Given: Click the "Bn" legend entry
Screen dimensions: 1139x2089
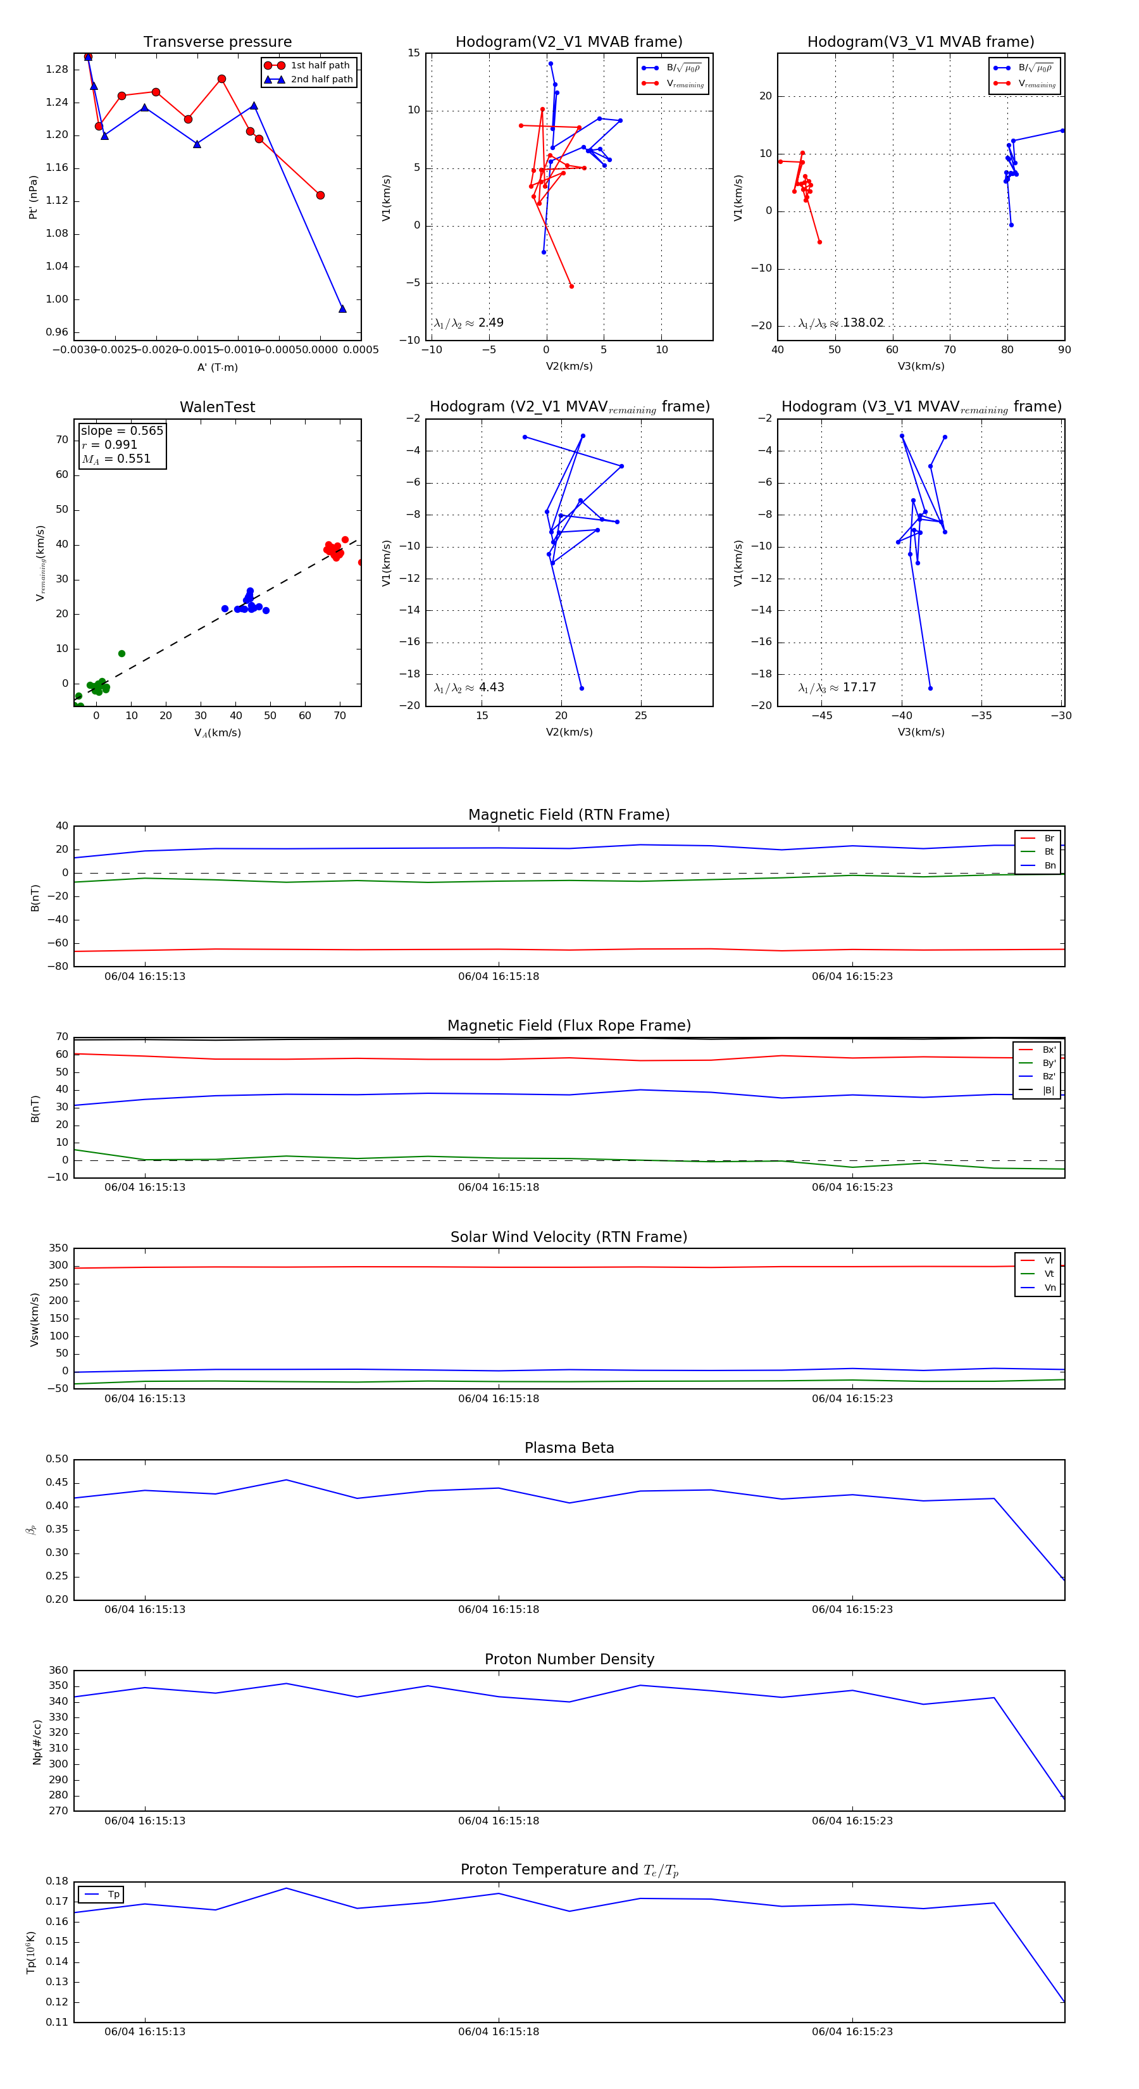Looking at the screenshot, I should tap(1038, 866).
